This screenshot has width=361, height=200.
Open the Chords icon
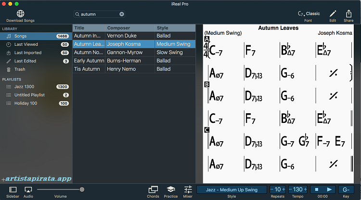(153, 189)
